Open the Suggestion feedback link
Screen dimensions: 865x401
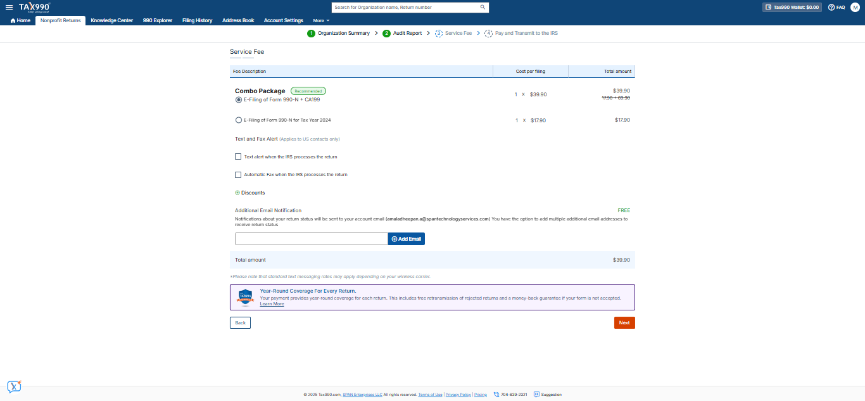tap(548, 395)
